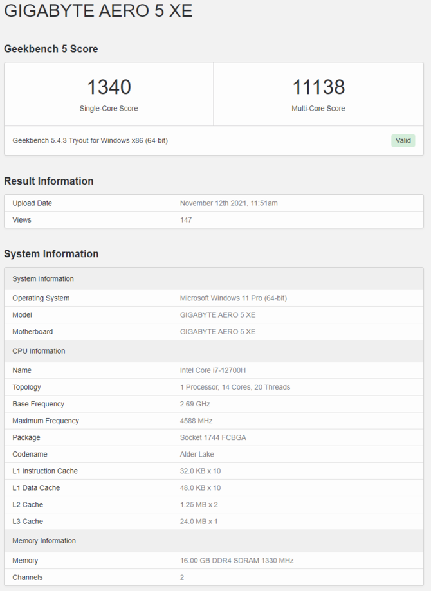The image size is (431, 591).
Task: Select the Model value GIGABYTE AERO 5 XE
Action: (x=217, y=315)
